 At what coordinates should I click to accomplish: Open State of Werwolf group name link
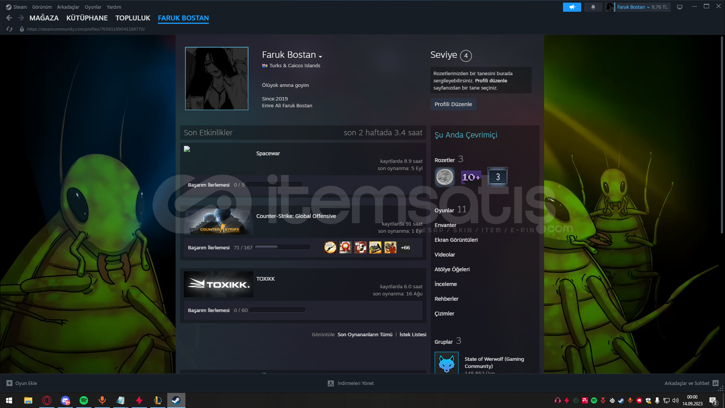click(494, 363)
